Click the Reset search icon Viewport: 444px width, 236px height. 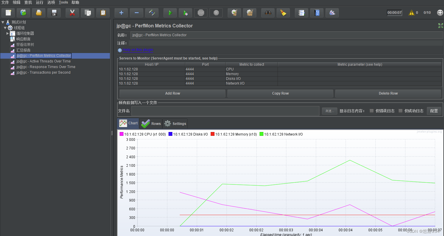click(283, 13)
